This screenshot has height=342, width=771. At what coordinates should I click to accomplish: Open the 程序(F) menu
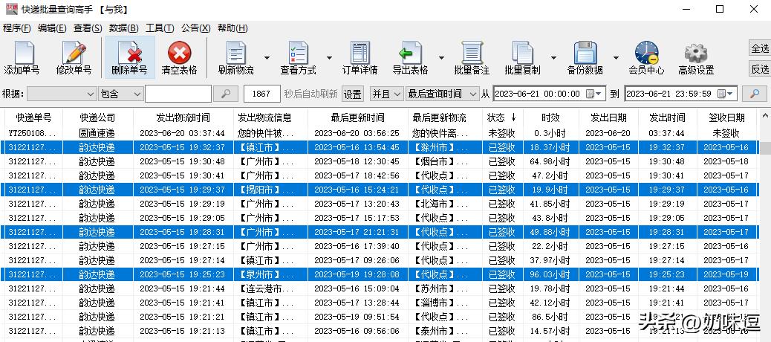pos(17,28)
